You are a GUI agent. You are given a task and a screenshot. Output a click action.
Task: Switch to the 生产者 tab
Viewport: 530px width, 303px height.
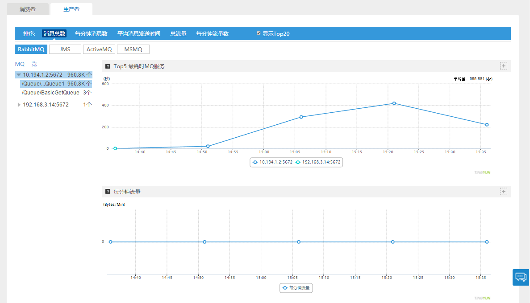(71, 9)
